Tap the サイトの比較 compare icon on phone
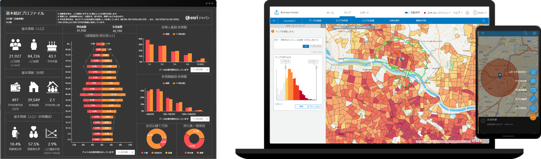Viewport: 541px width, 159px height. coord(533,81)
